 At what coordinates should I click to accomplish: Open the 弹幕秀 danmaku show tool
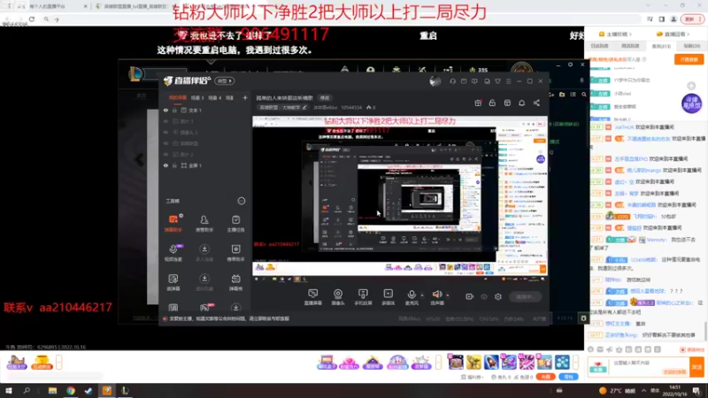[x=235, y=282]
